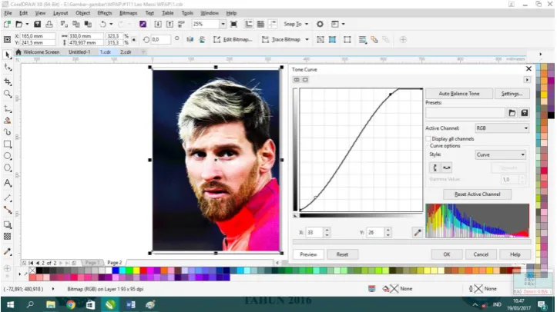Select the Zoom tool magnifier
Viewport: 557px width, 312px height.
[x=8, y=94]
